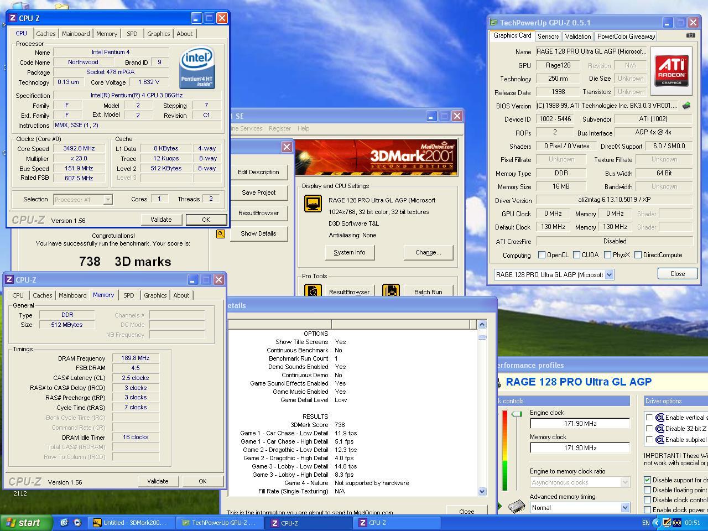This screenshot has height=531, width=708.
Task: Enable the vertical sync driver option checkbox
Action: 649,418
